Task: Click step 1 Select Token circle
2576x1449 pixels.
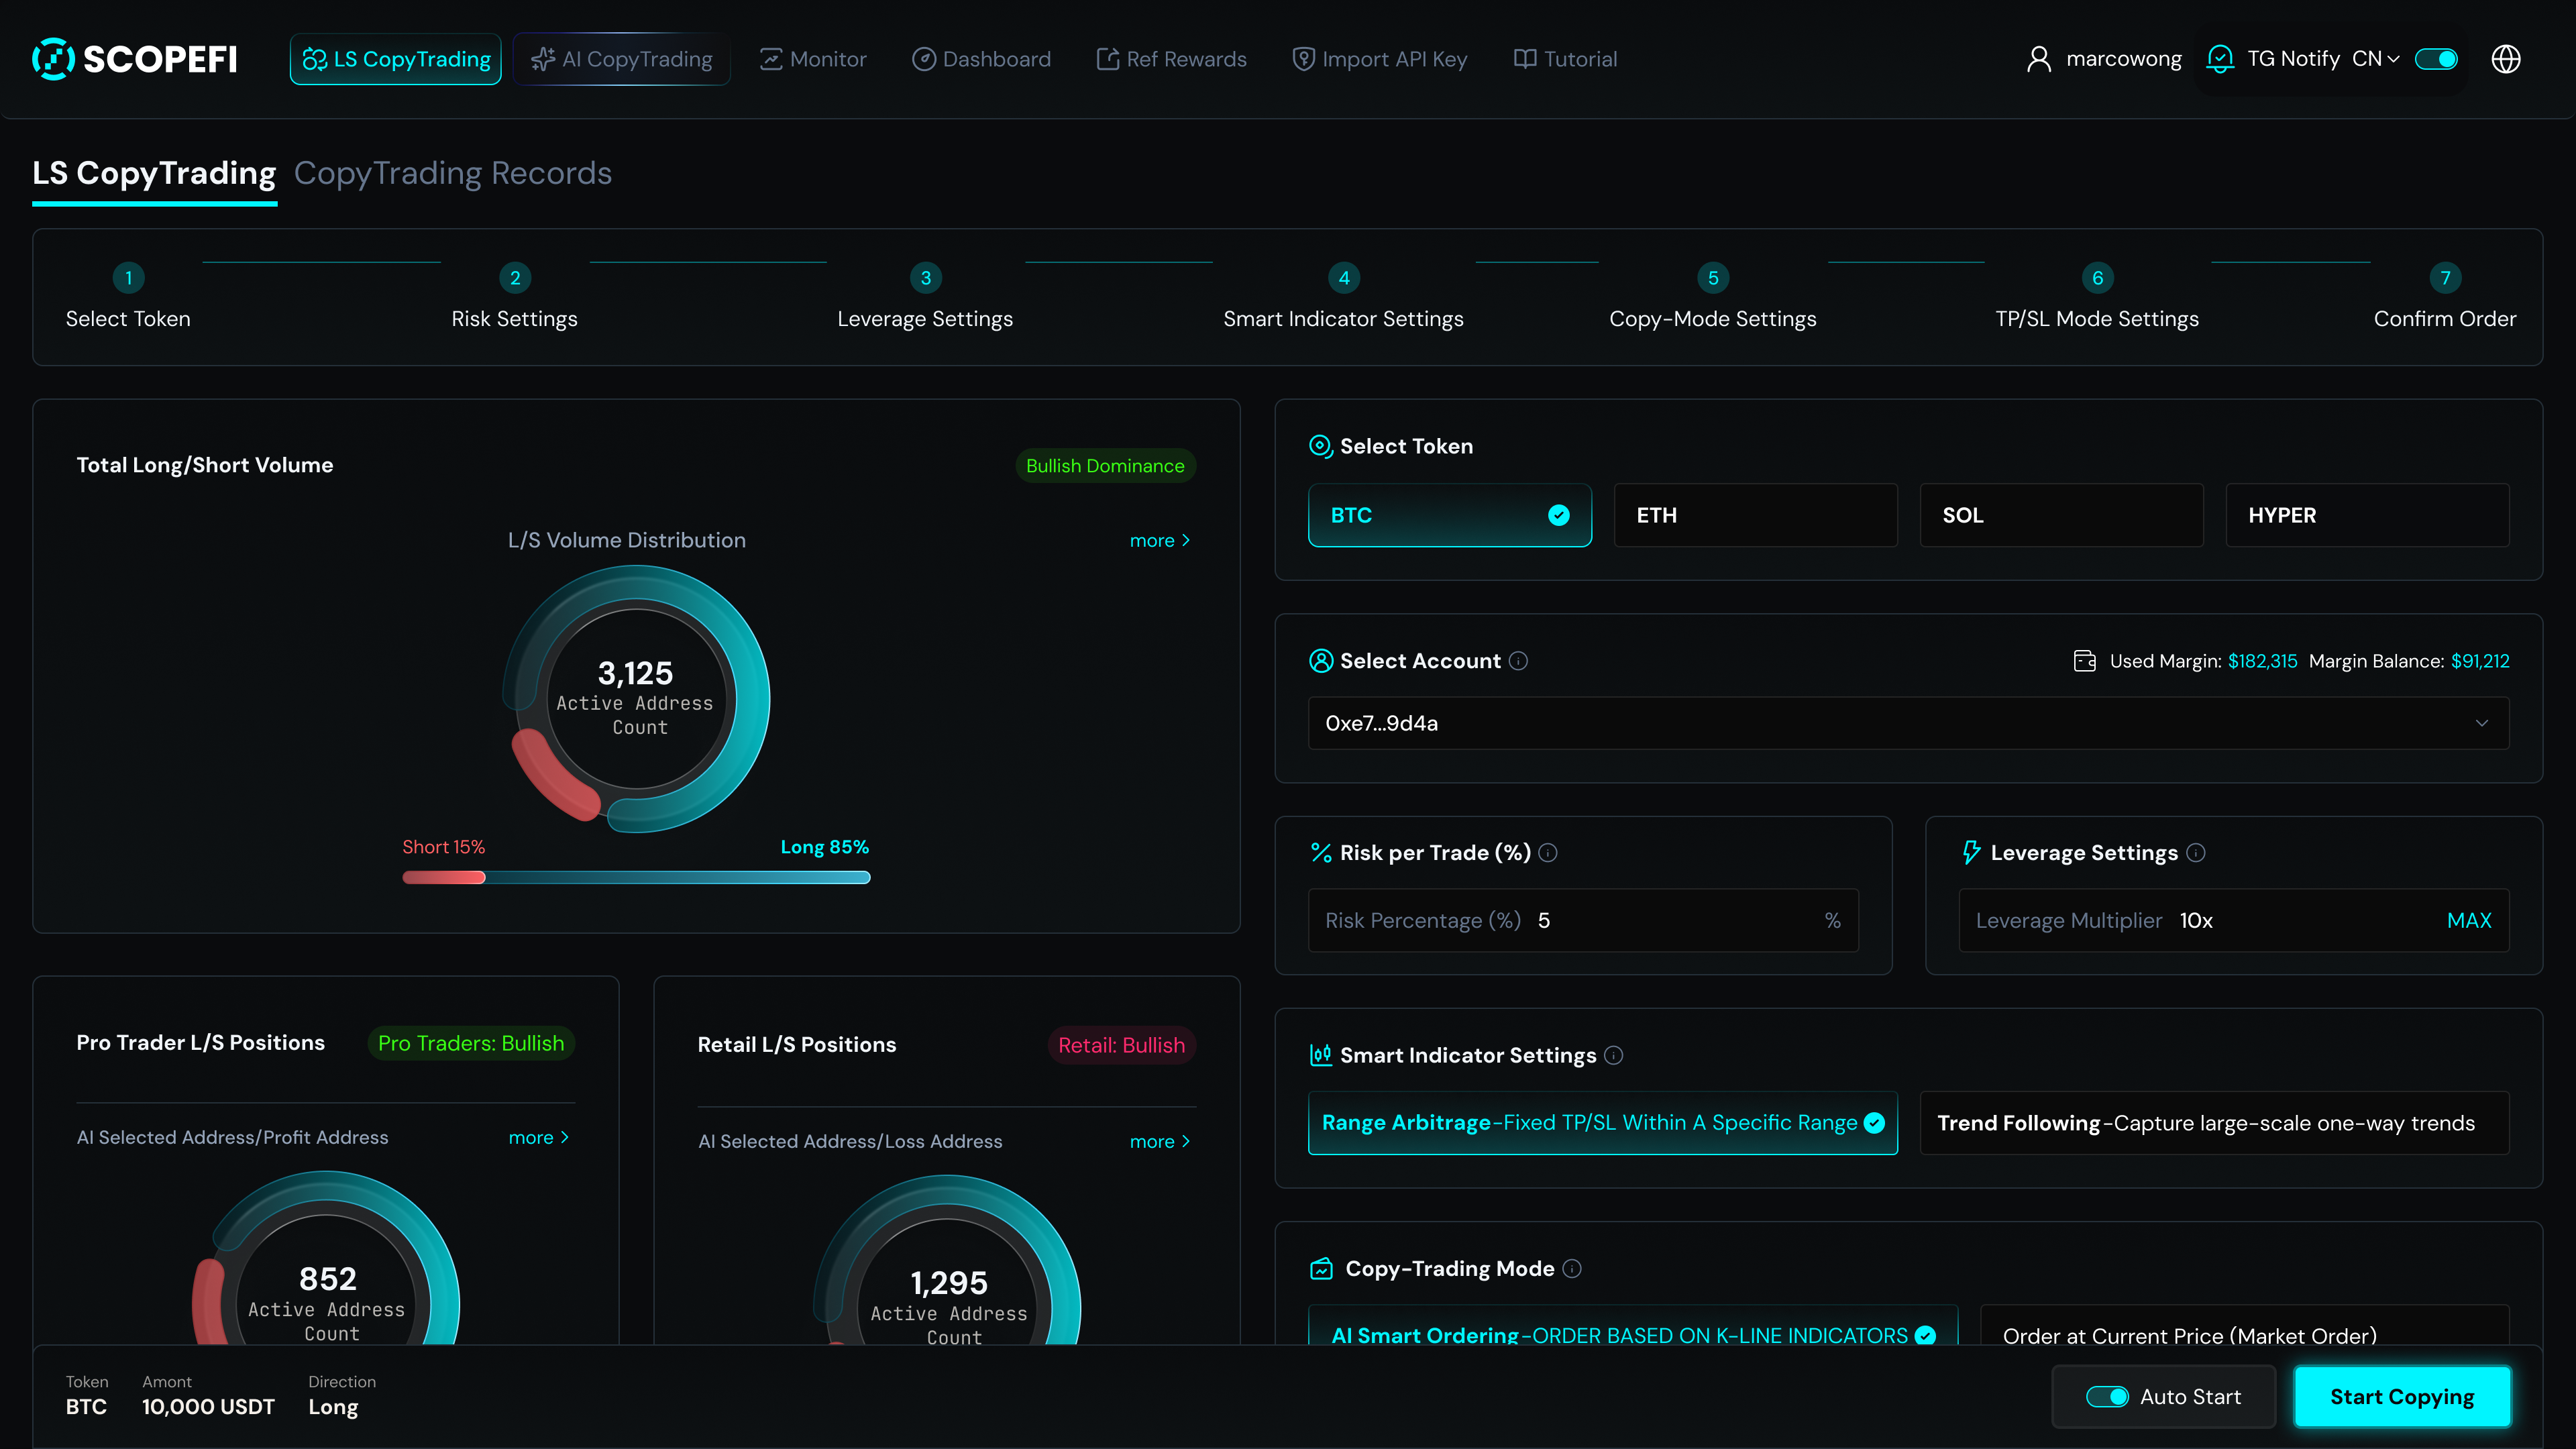Action: pyautogui.click(x=128, y=278)
